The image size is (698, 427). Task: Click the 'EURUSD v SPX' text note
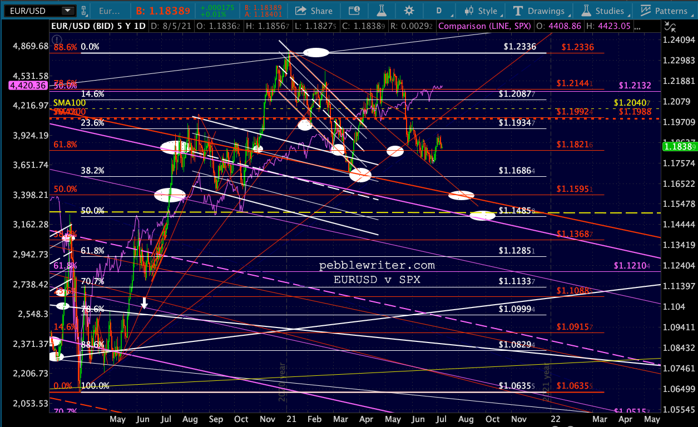(x=377, y=280)
